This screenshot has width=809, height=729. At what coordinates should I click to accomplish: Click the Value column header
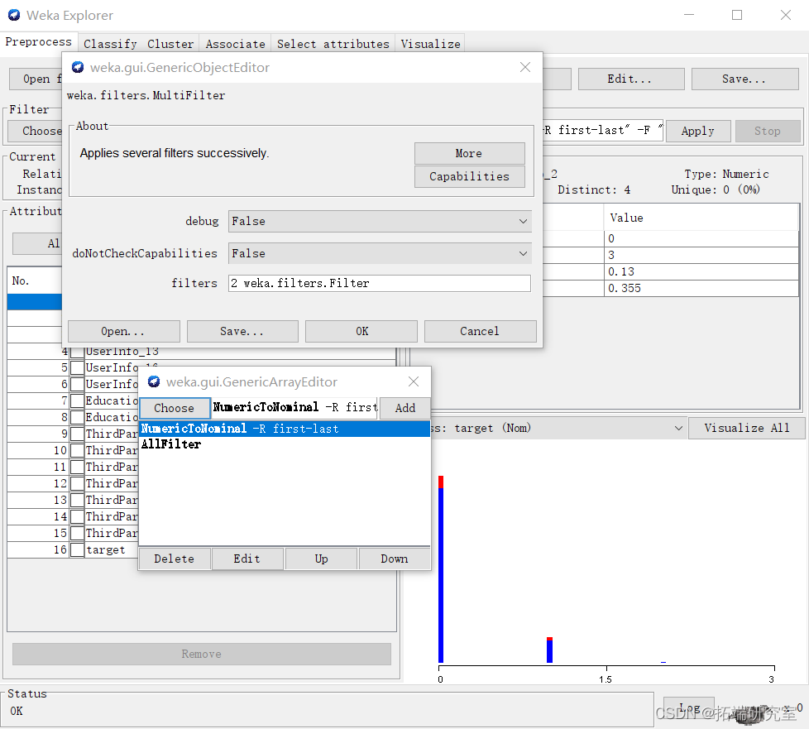701,218
